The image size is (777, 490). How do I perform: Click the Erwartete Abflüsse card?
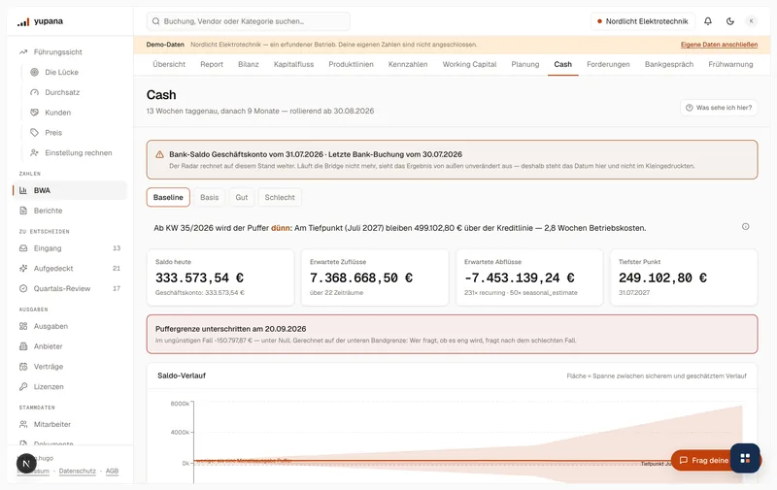pyautogui.click(x=529, y=278)
